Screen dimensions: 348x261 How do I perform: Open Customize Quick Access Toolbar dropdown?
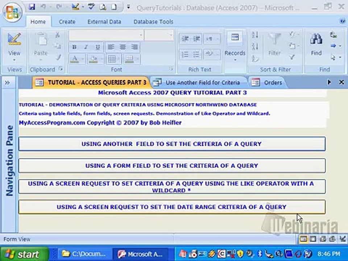(x=128, y=7)
